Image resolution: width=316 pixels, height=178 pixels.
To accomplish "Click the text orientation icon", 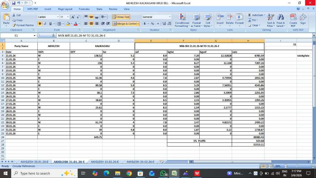I will 103,17.
